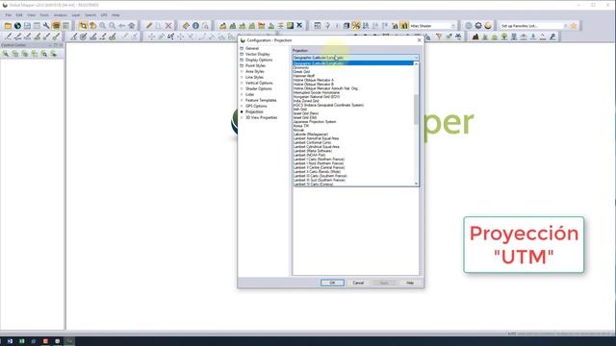
Task: Collapse the Projection combo box arrow
Action: pyautogui.click(x=416, y=58)
